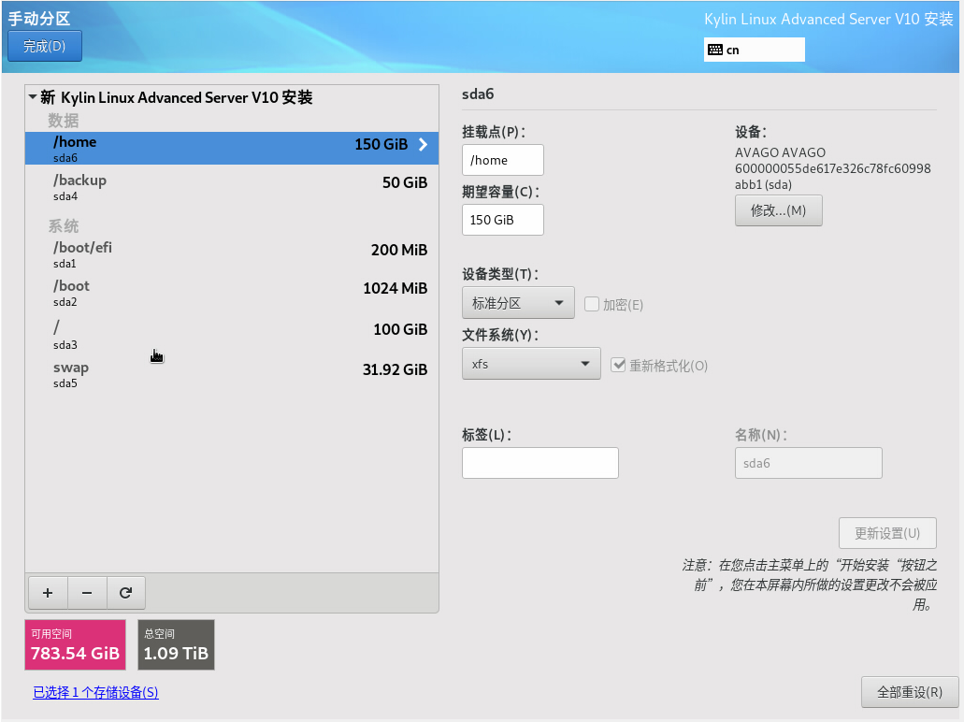
Task: Click the 50 GiB size of /backup
Action: (405, 182)
